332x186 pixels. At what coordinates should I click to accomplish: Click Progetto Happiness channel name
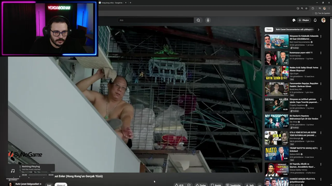[x=297, y=105]
